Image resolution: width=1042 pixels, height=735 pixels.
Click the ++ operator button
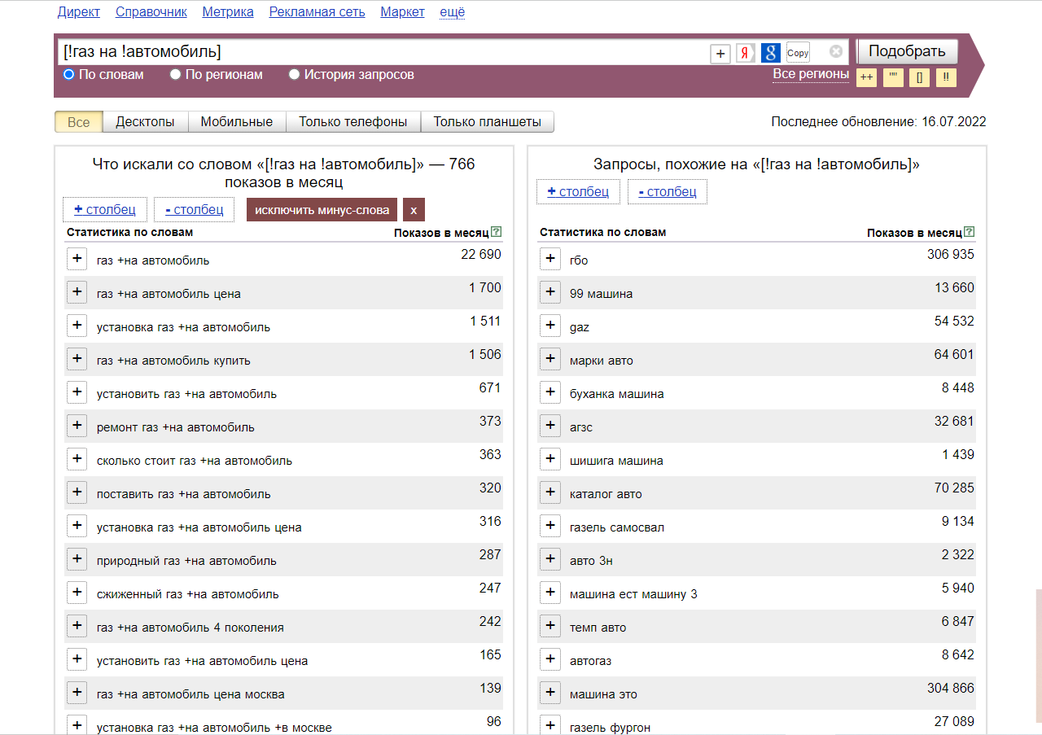point(866,77)
